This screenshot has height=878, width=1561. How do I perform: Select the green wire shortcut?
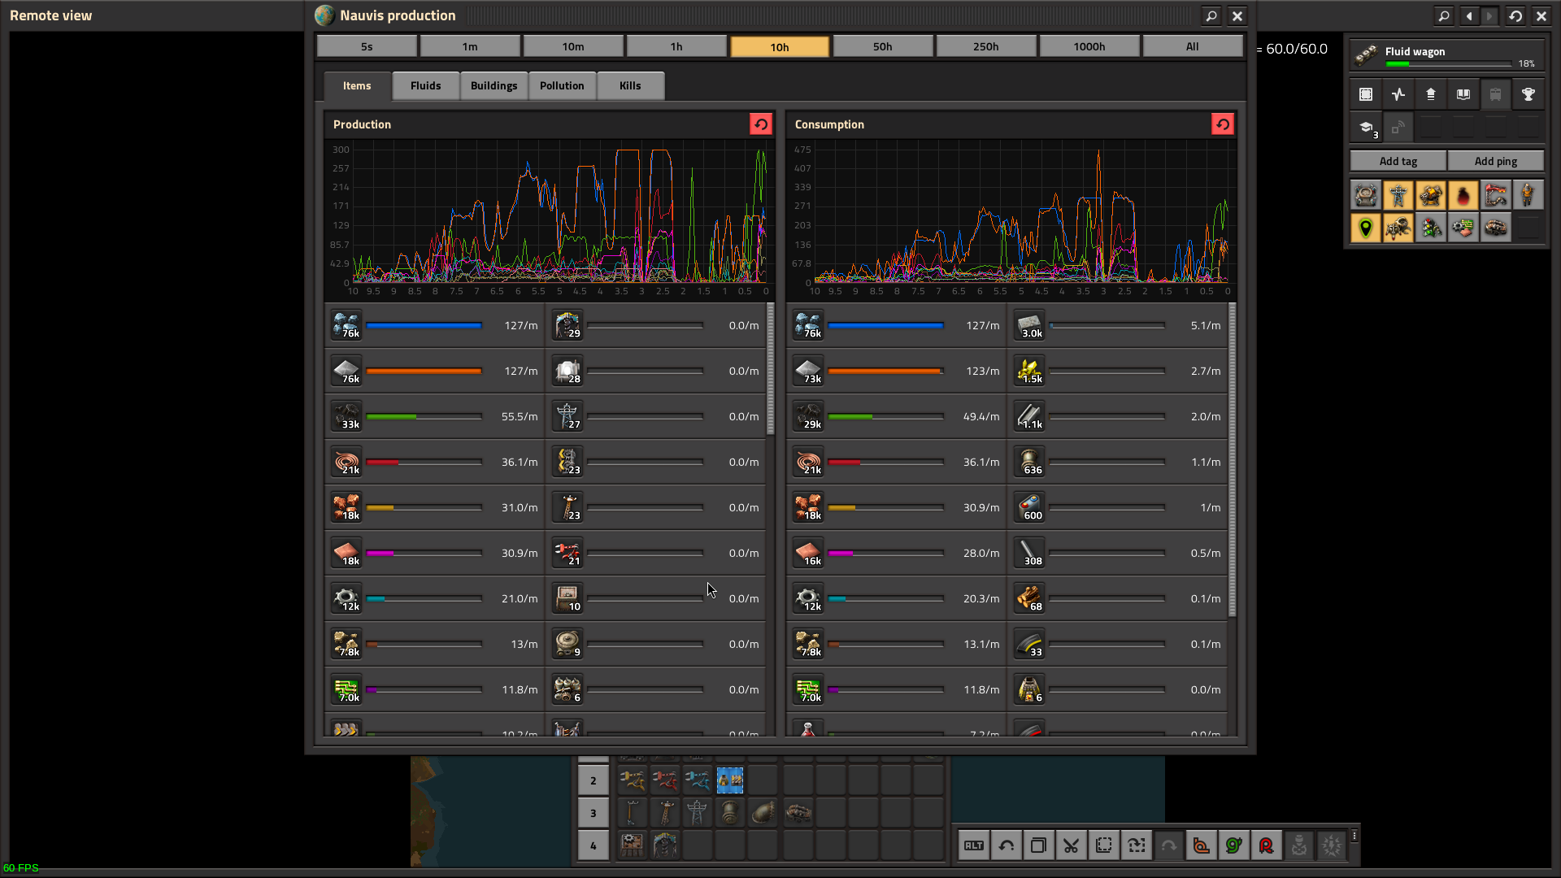pos(1234,845)
